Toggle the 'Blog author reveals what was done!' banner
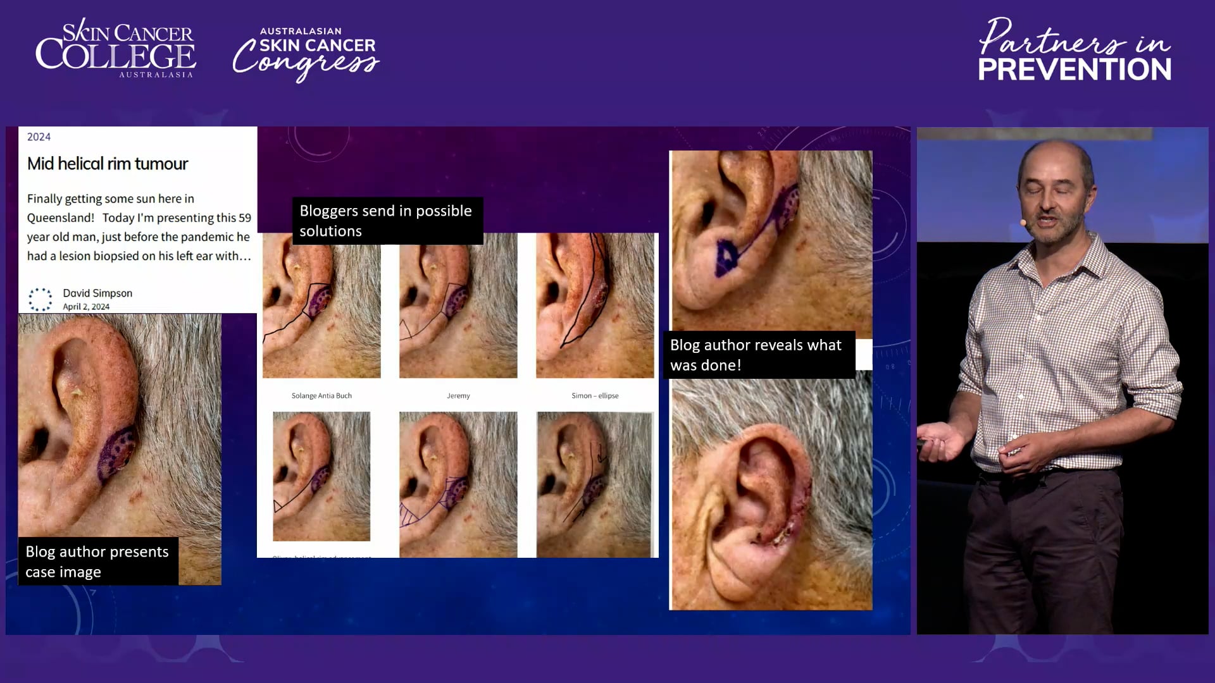 click(x=758, y=355)
